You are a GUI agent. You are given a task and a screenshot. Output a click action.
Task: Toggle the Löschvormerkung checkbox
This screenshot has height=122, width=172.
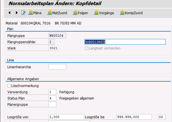point(9,86)
